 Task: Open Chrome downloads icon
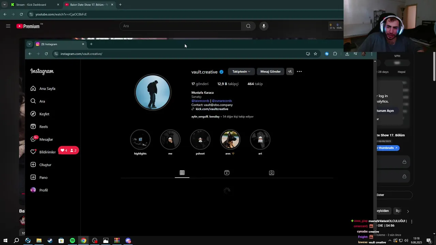(347, 54)
